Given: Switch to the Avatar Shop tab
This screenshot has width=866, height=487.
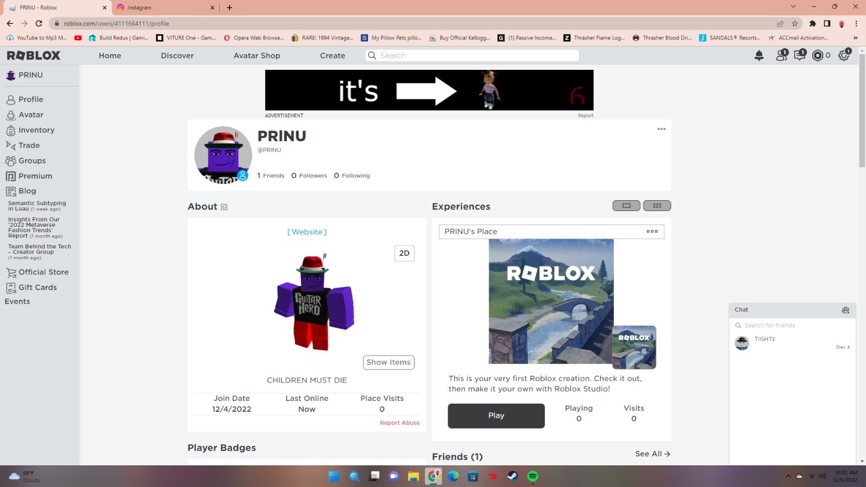Looking at the screenshot, I should pos(257,55).
